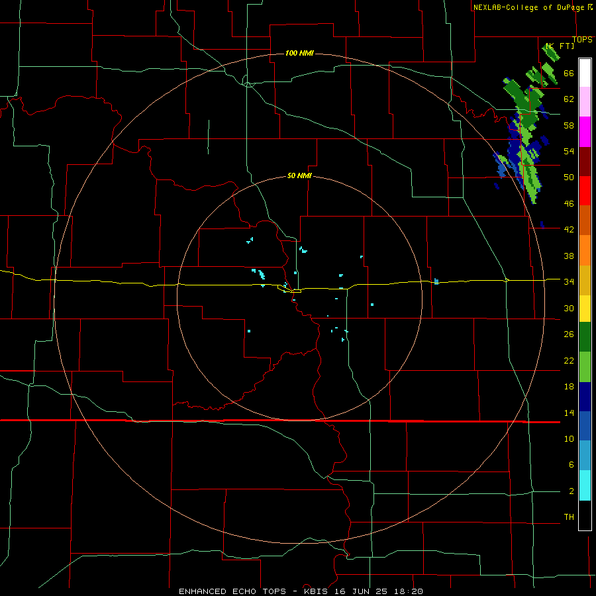Screen dimensions: 596x596
Task: Click the 66 legend value label
Action: click(569, 73)
